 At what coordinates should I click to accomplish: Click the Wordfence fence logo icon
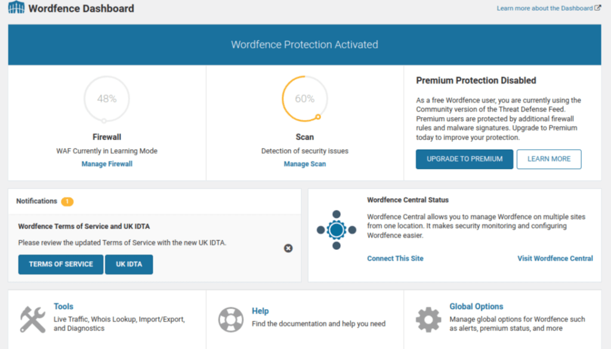pos(16,7)
